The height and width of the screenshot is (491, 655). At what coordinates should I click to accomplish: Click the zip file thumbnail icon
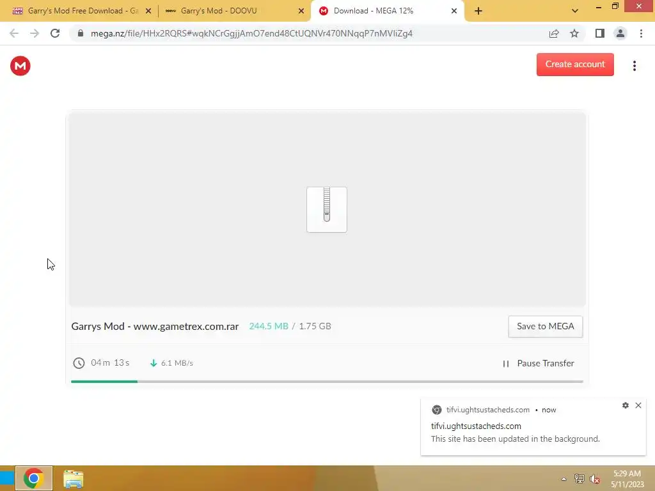(x=327, y=210)
